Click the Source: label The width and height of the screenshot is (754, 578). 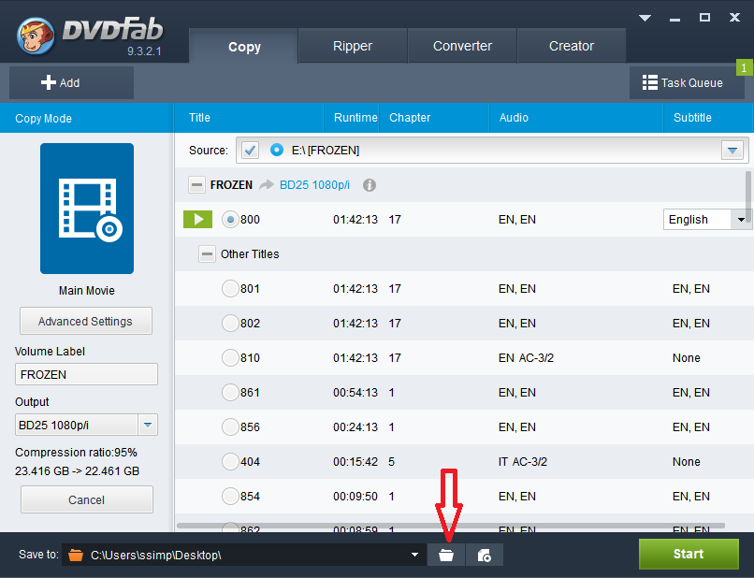209,151
